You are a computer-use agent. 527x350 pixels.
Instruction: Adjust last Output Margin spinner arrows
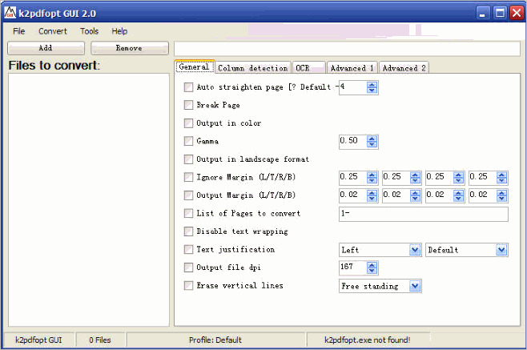coord(502,195)
